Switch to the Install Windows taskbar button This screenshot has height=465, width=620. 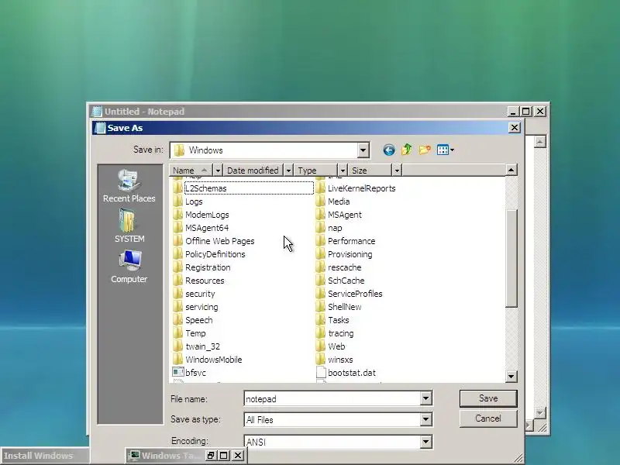coord(45,456)
